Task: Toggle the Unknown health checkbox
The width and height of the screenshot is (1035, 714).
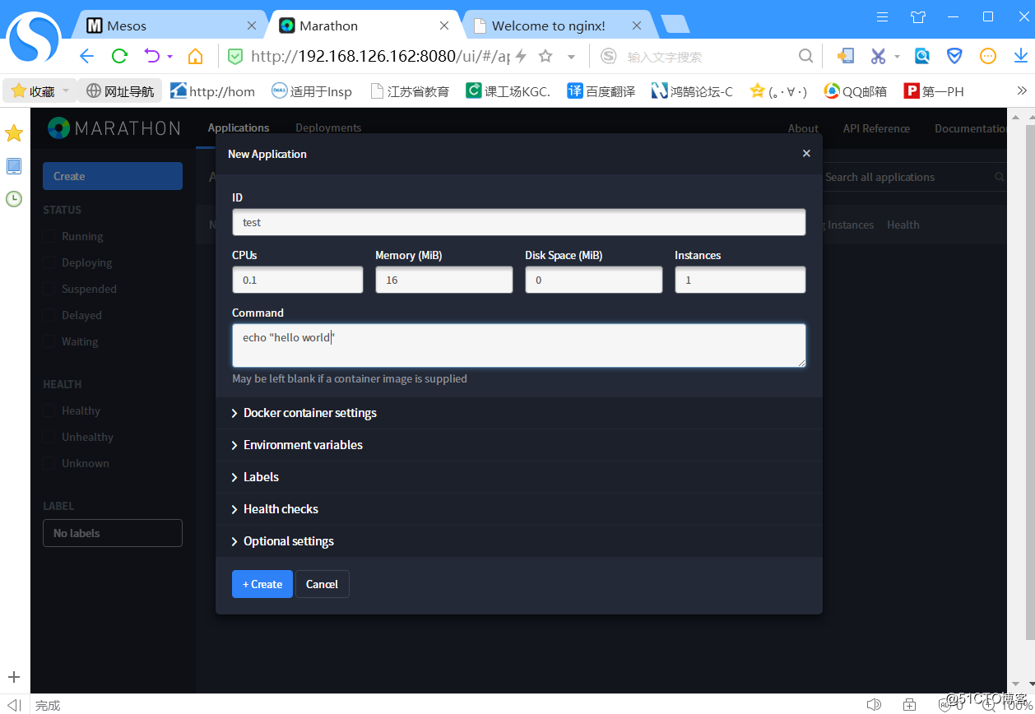Action: coord(49,463)
